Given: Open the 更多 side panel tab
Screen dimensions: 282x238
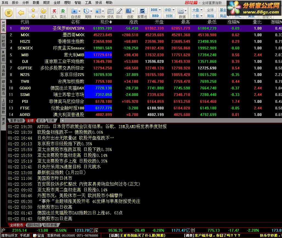Looking at the screenshot, I should point(3,123).
